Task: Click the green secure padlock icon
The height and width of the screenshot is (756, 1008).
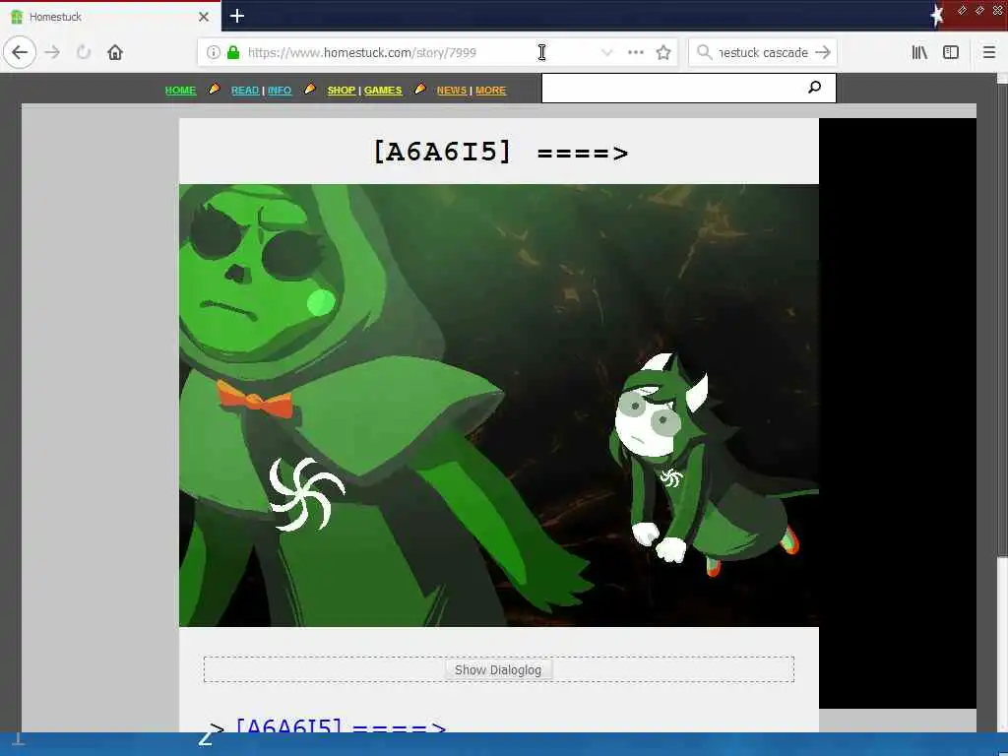Action: pos(233,53)
